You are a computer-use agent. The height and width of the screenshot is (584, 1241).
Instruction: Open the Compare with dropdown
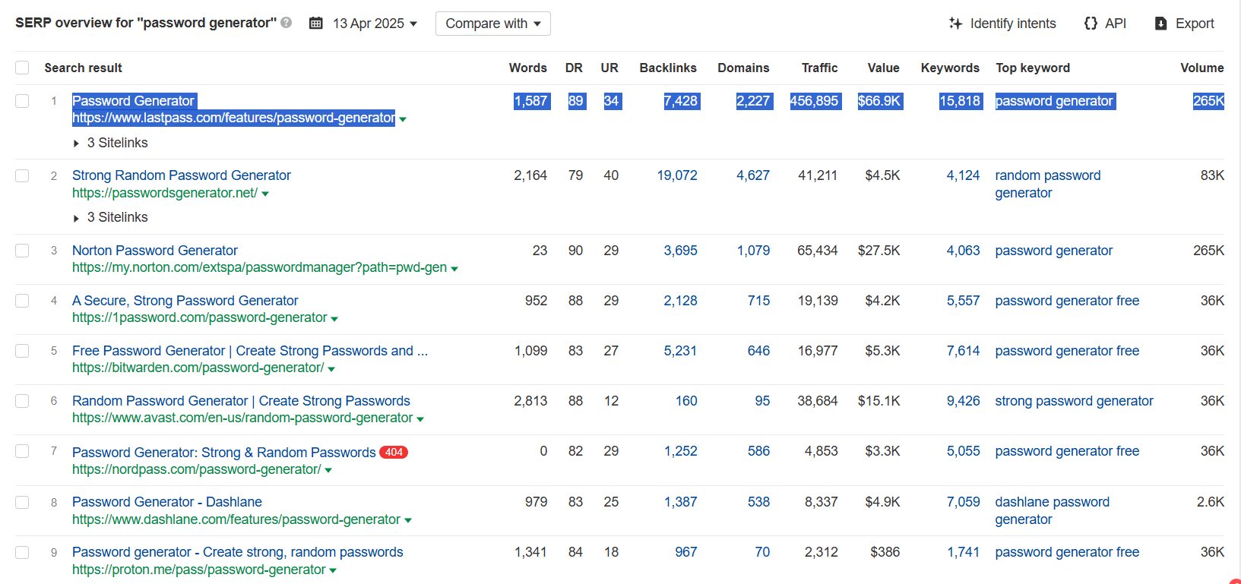(492, 24)
